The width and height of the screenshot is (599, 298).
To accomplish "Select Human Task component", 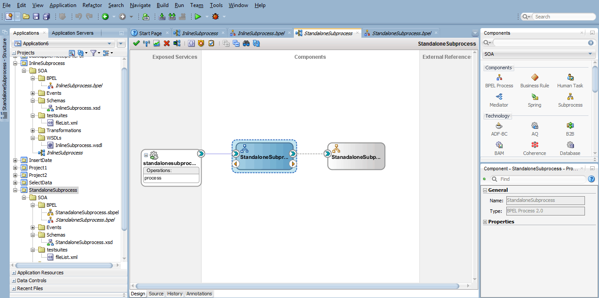I will pyautogui.click(x=570, y=81).
